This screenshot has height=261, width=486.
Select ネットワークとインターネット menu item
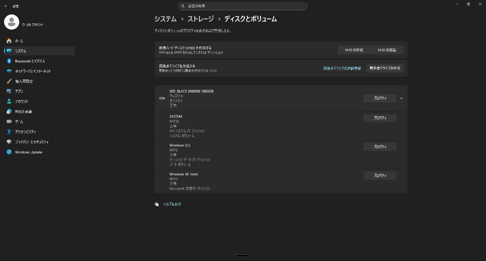pyautogui.click(x=39, y=71)
